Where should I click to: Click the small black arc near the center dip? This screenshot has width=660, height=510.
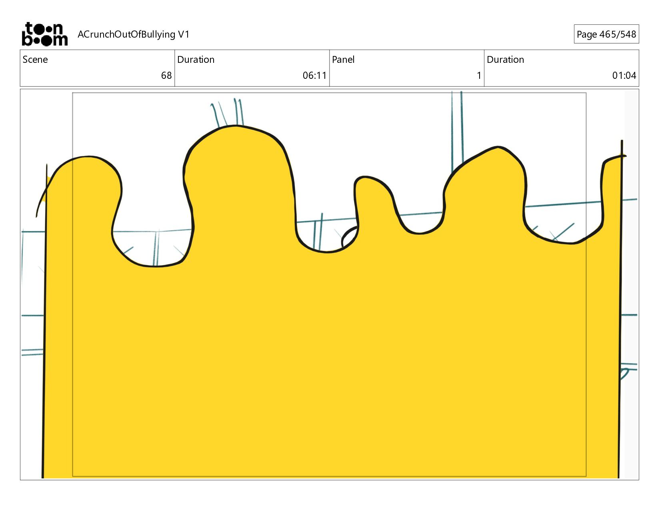348,236
